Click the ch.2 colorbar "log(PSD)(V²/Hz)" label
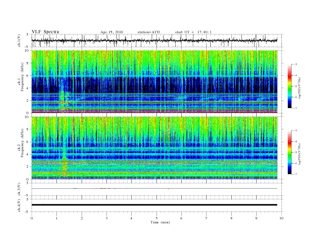 click(x=299, y=154)
